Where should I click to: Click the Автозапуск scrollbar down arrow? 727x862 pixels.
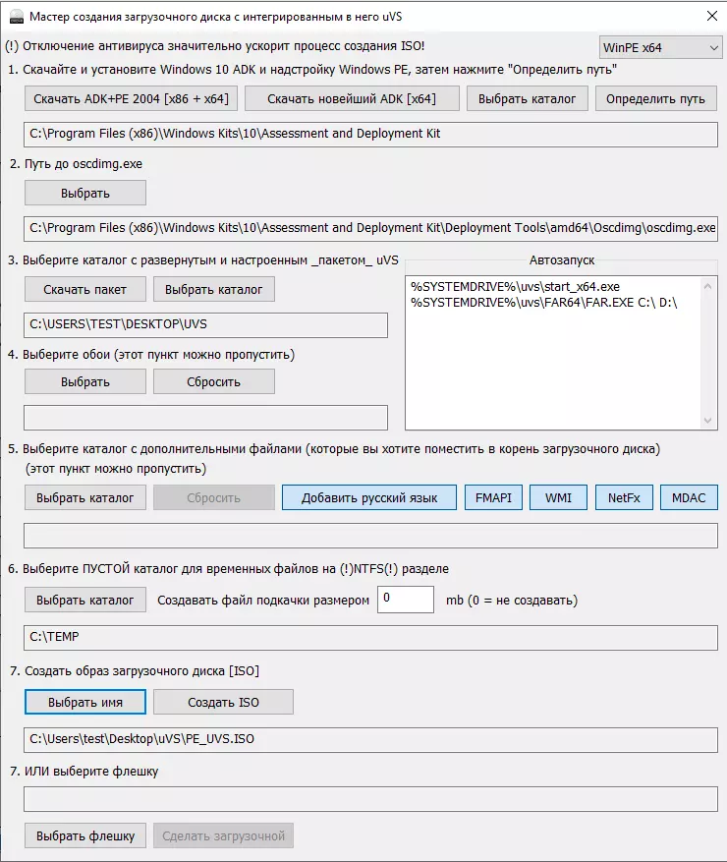[707, 421]
